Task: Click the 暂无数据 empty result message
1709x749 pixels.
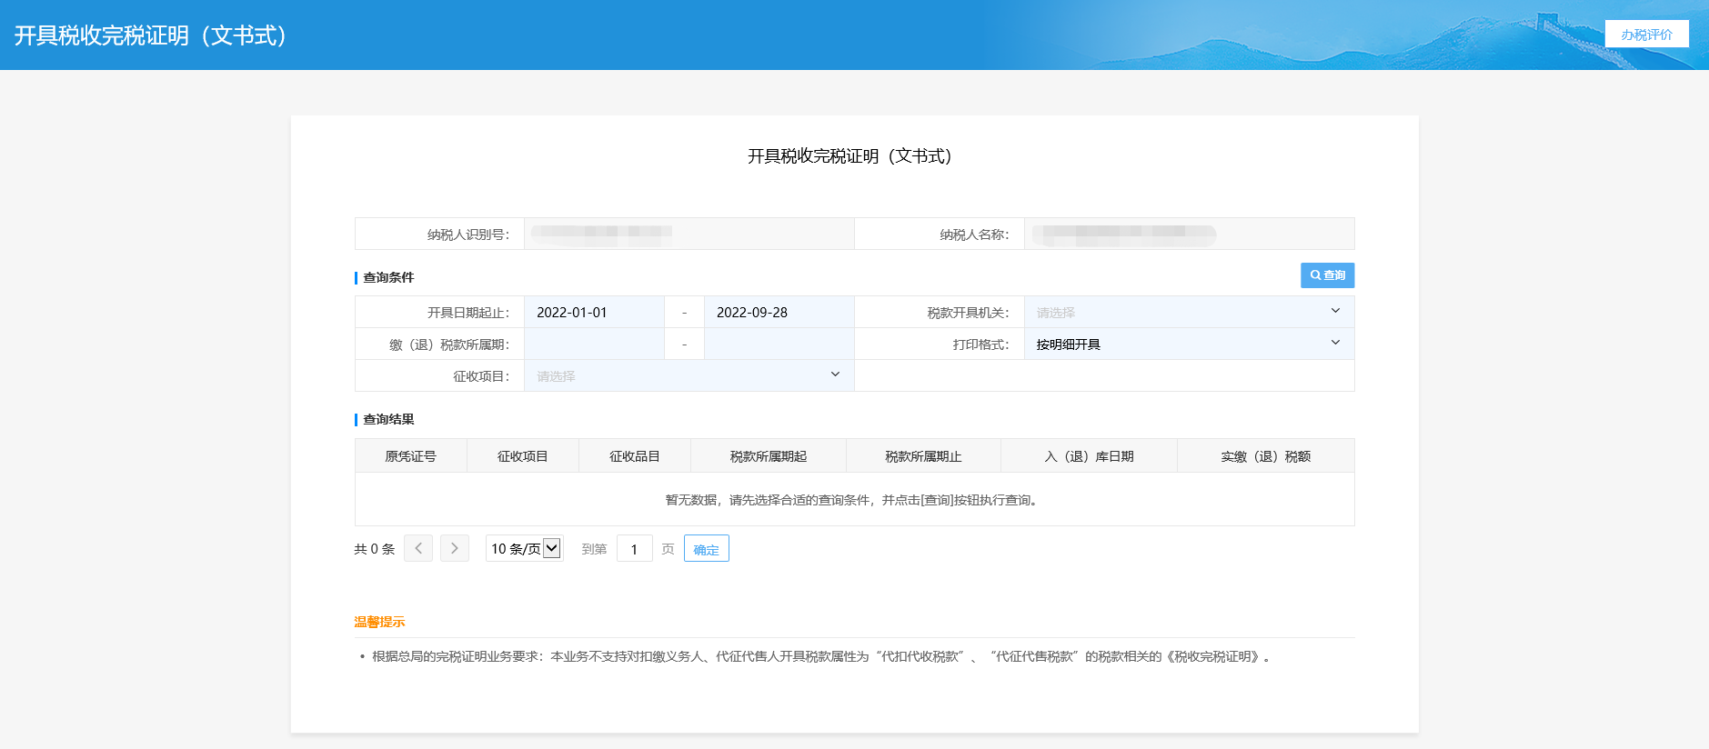Action: [854, 499]
